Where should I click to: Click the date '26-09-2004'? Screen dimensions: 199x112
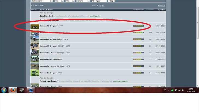160,39
